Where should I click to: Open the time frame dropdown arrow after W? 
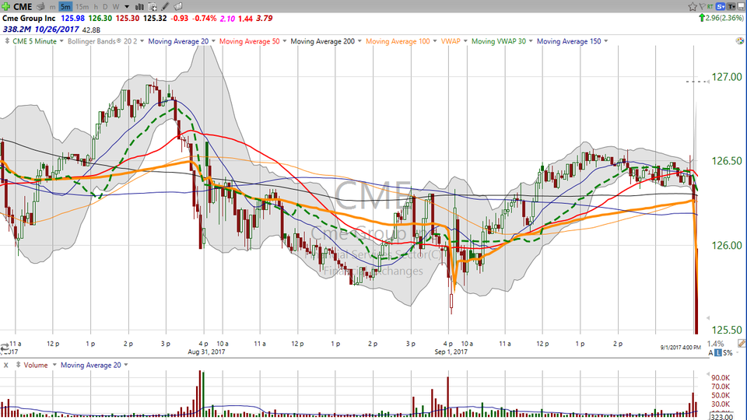[127, 7]
